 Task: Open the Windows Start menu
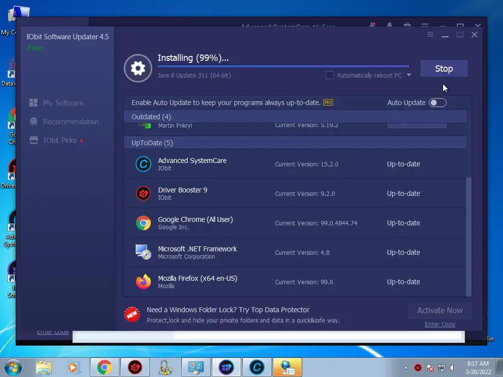[x=13, y=367]
